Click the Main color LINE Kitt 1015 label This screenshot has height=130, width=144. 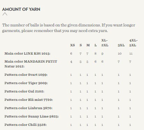[28, 54]
